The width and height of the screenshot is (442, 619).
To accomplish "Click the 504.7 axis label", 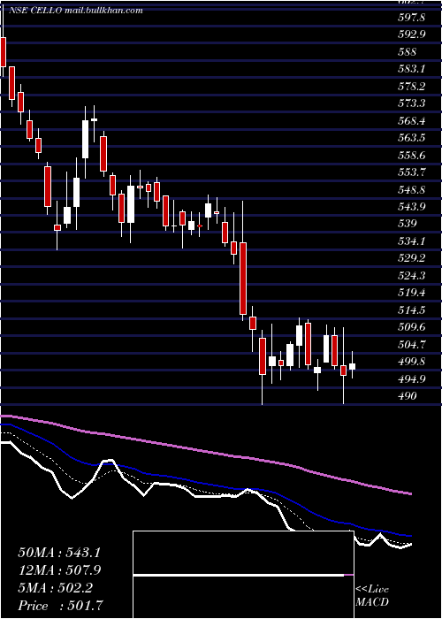I will (x=411, y=345).
